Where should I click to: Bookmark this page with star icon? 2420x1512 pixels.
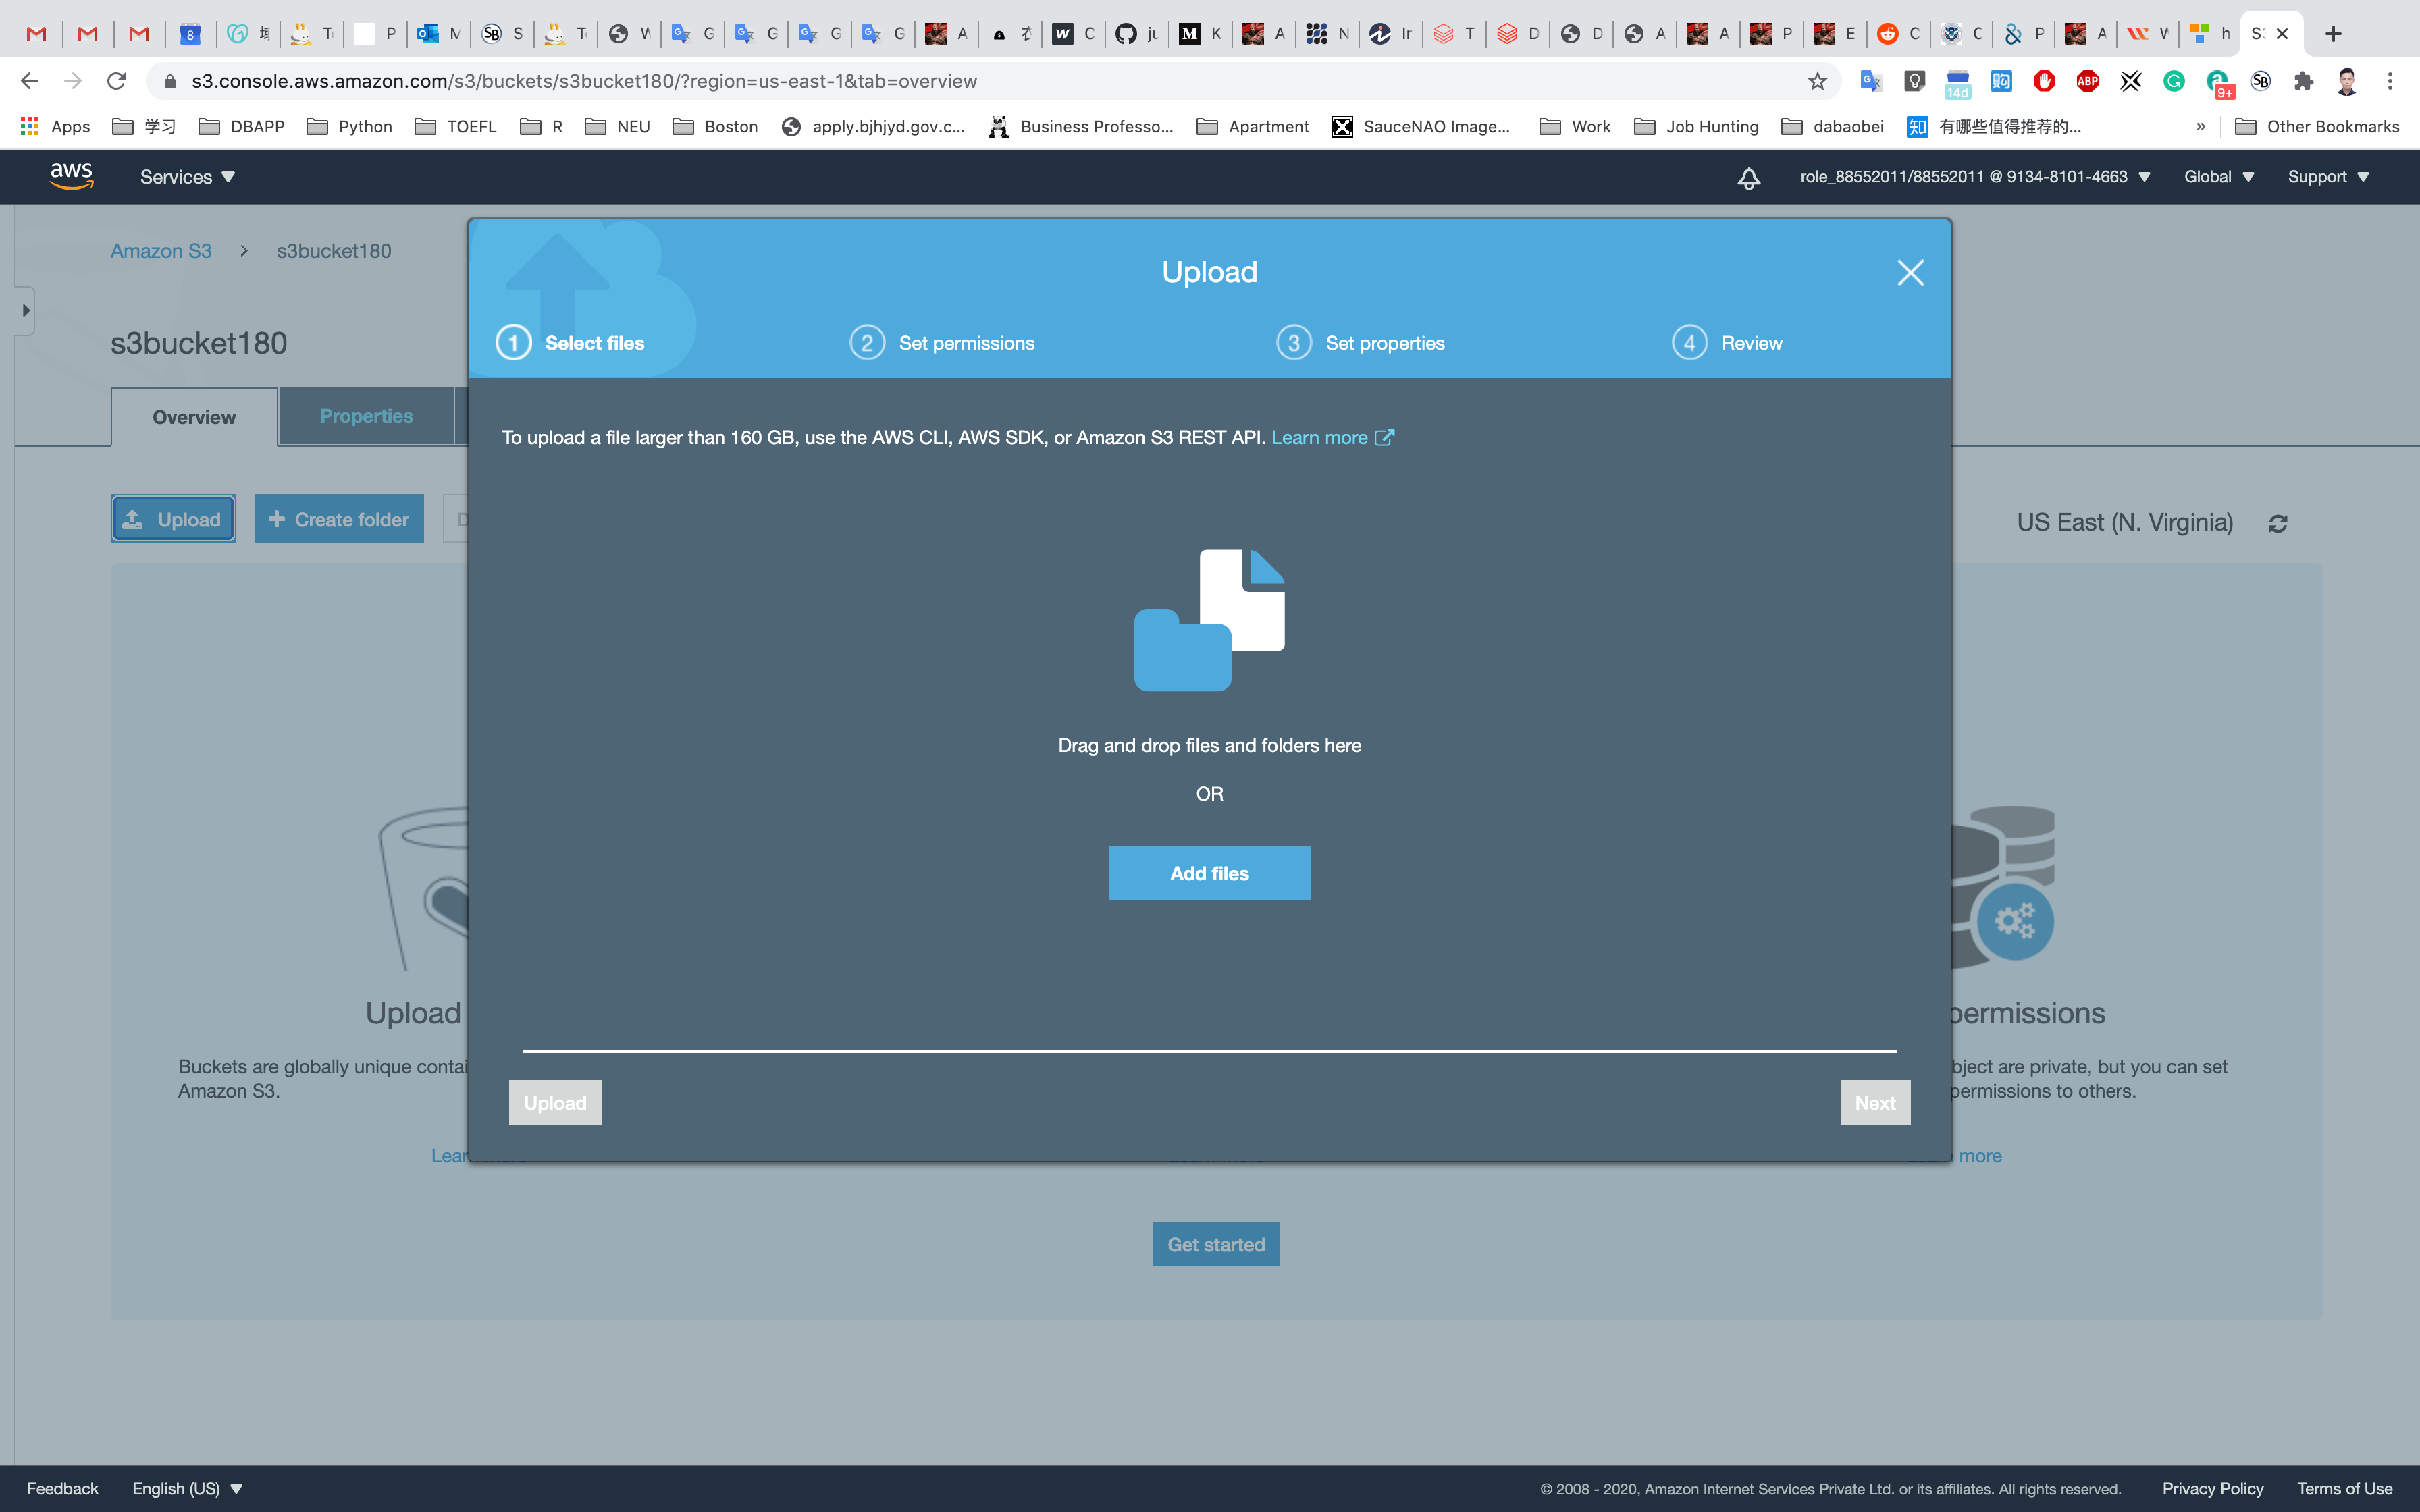(x=1817, y=81)
